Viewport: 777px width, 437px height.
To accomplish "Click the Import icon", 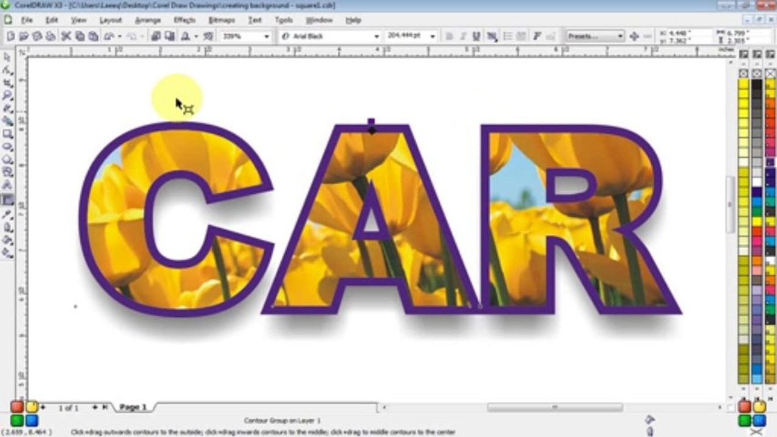I will (156, 36).
